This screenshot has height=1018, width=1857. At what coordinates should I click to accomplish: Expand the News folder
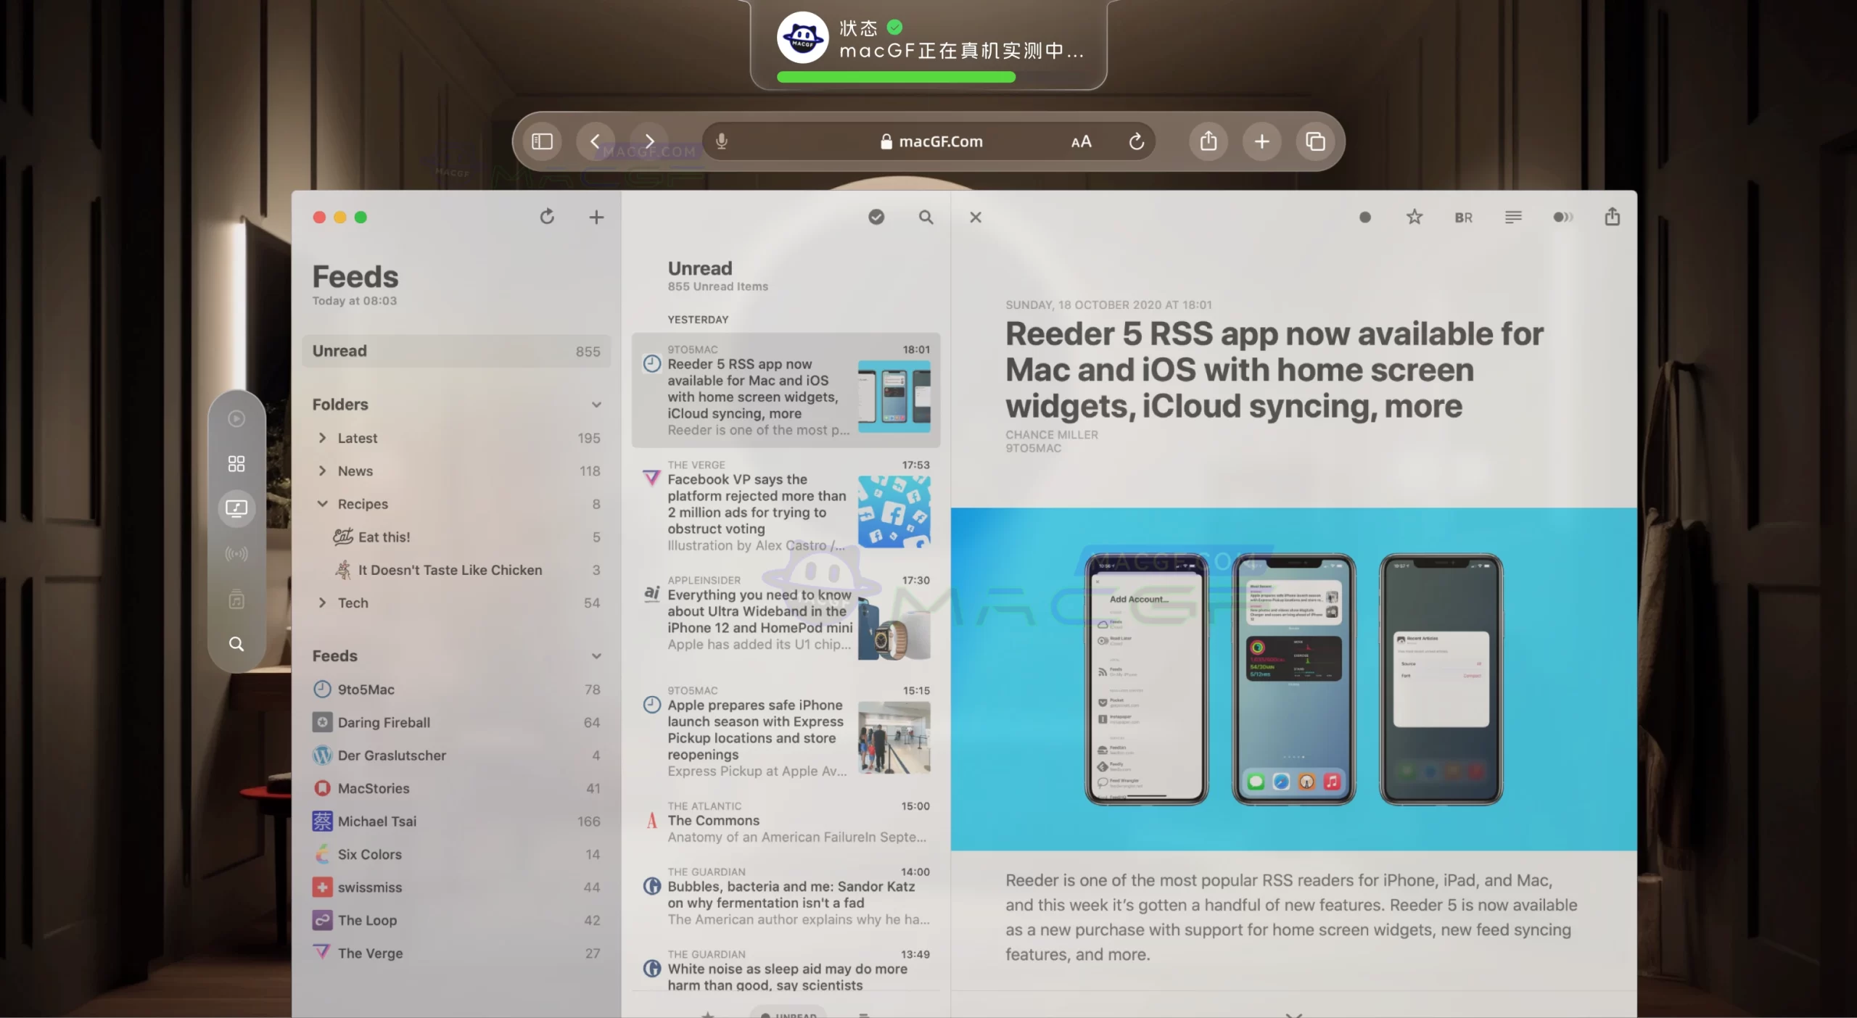click(x=324, y=471)
